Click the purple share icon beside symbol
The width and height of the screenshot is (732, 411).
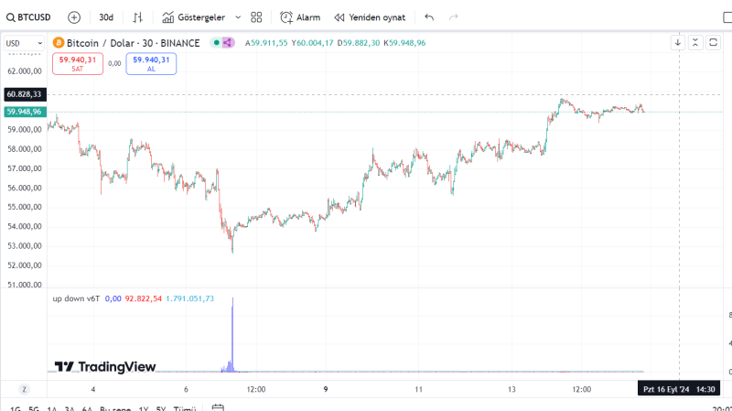coord(227,42)
